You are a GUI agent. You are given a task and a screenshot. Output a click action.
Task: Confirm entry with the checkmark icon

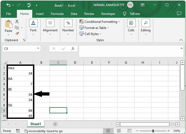[63, 49]
